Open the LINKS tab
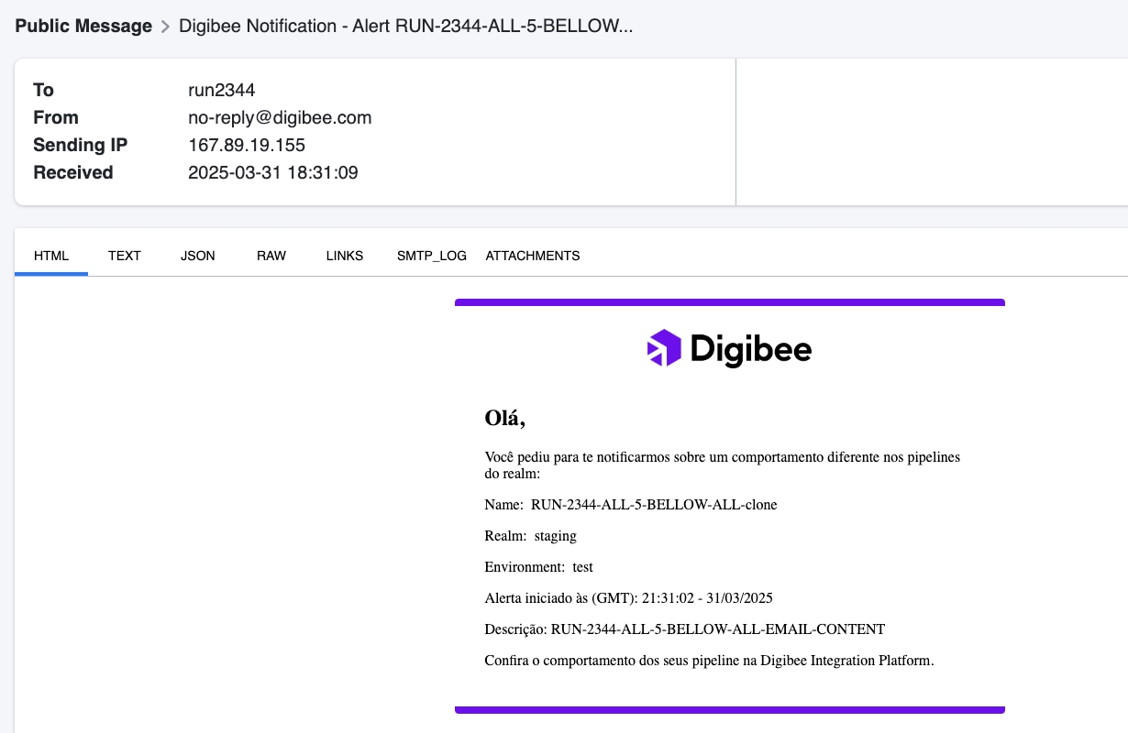 (345, 256)
